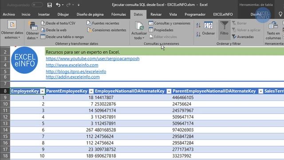Click the cell containing 690627818
This screenshot has width=284, height=160.
click(133, 156)
